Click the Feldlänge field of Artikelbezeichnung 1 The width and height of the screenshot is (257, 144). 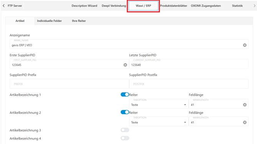pos(219,104)
